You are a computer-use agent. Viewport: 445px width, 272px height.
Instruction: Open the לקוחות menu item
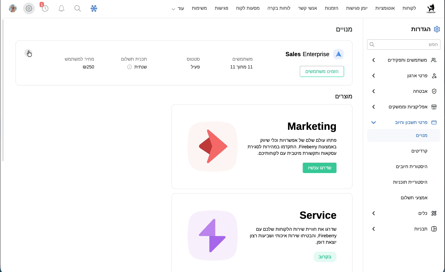409,8
